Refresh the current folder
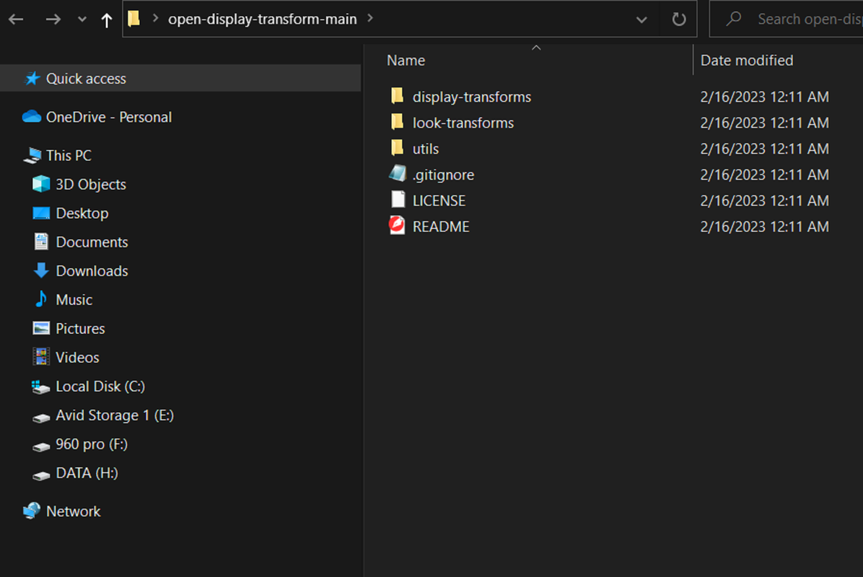 tap(678, 19)
